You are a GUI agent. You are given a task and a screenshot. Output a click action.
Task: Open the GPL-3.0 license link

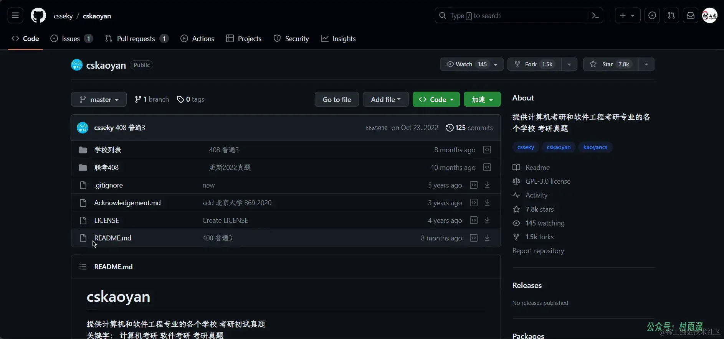click(541, 181)
